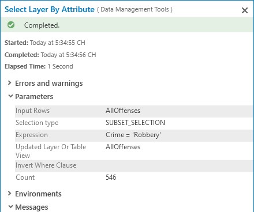Select the Count value 546

(111, 177)
